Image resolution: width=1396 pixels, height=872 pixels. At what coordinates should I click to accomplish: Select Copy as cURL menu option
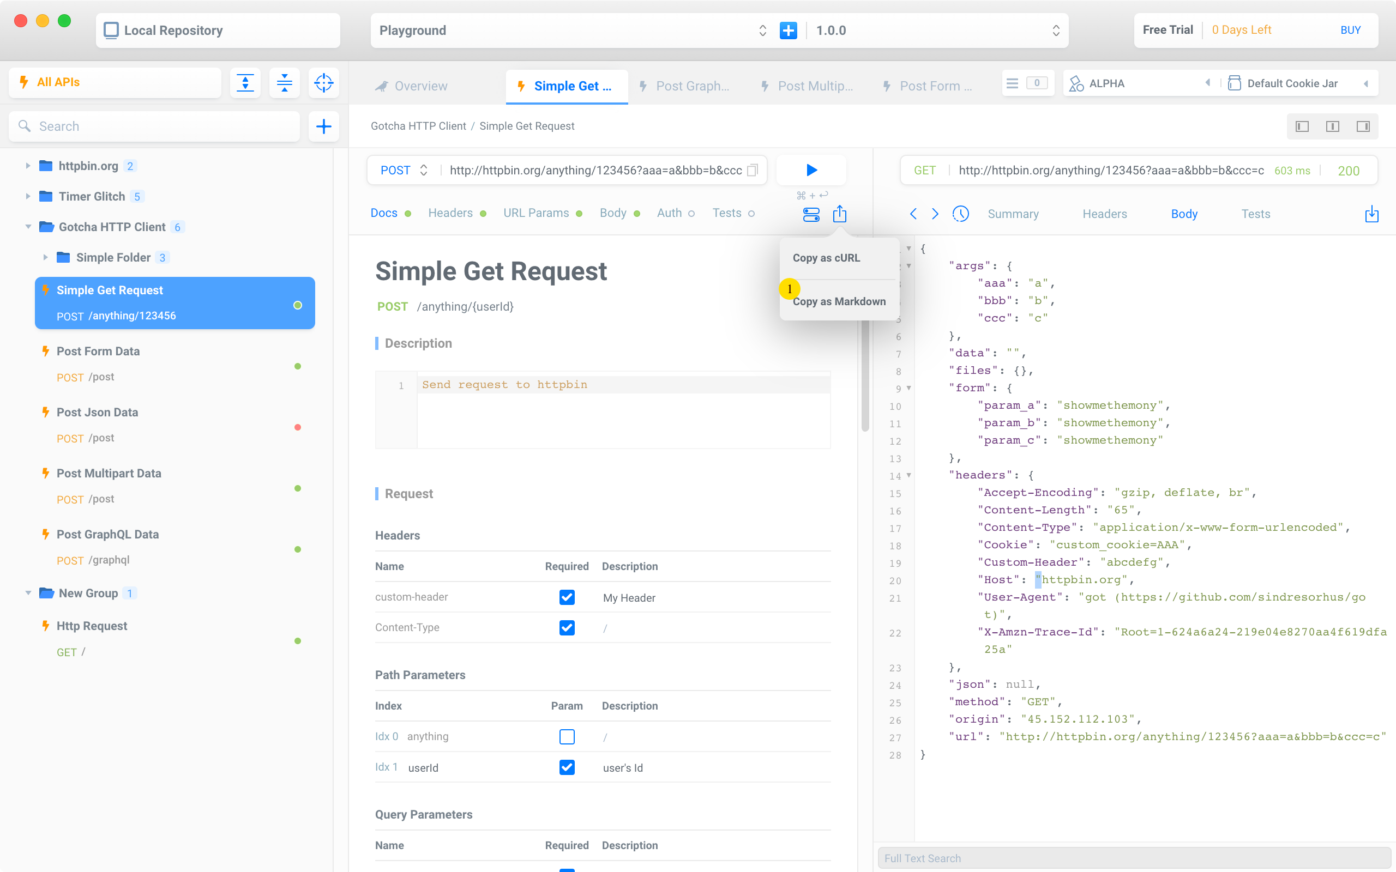(826, 258)
